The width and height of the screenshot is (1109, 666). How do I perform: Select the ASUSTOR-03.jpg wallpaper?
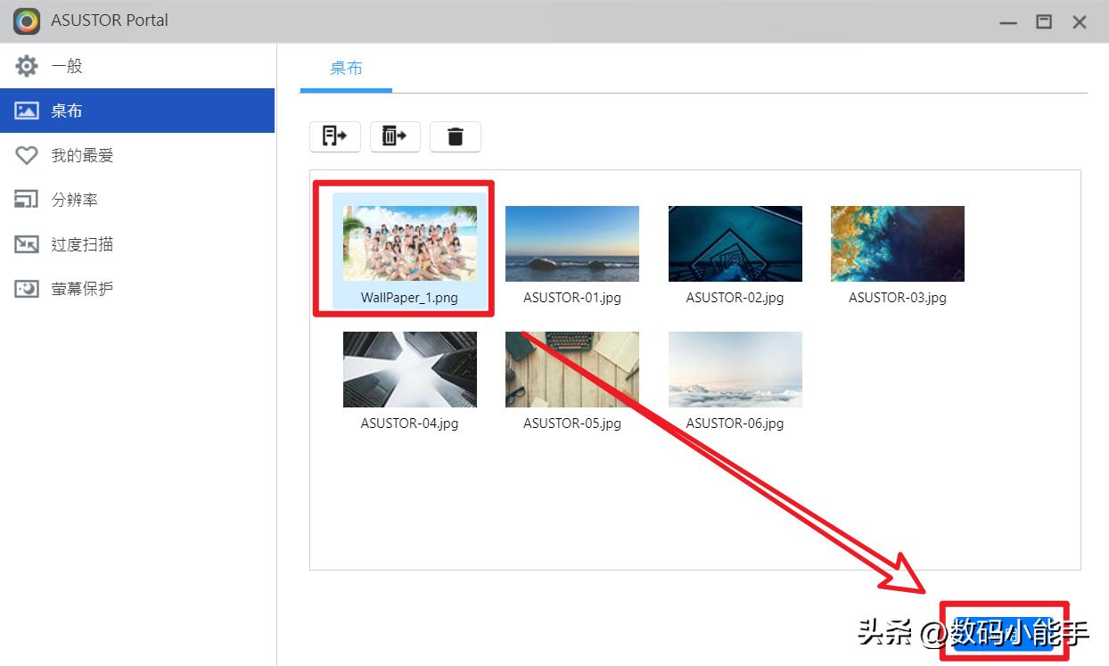coord(897,243)
